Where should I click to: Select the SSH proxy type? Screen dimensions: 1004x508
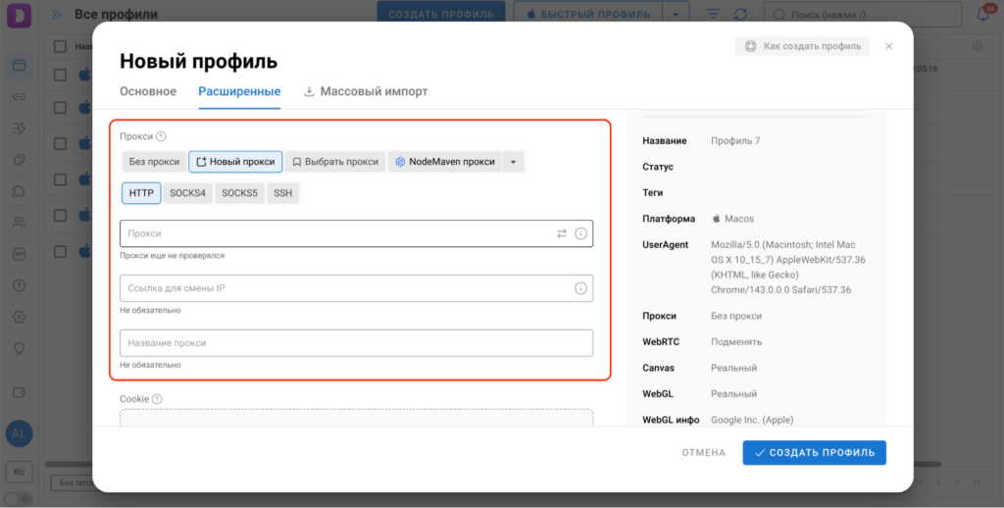[x=282, y=193]
